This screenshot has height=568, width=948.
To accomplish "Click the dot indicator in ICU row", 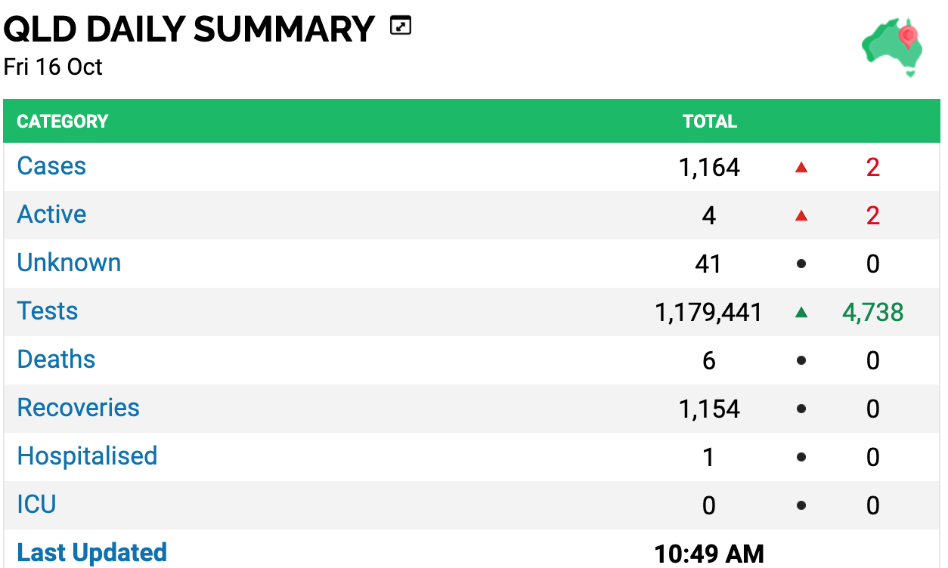I will click(801, 506).
